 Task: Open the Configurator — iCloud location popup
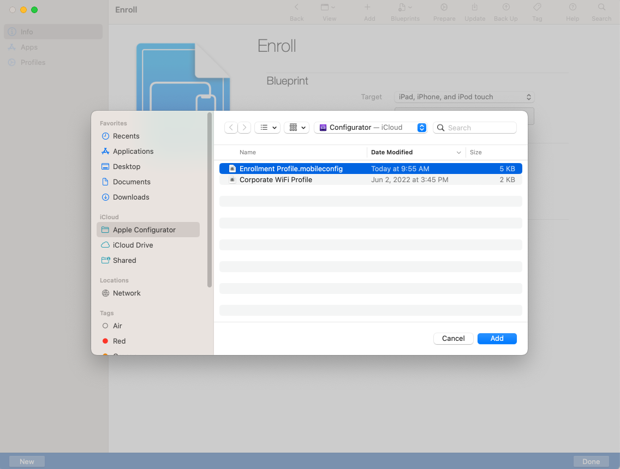(x=371, y=128)
